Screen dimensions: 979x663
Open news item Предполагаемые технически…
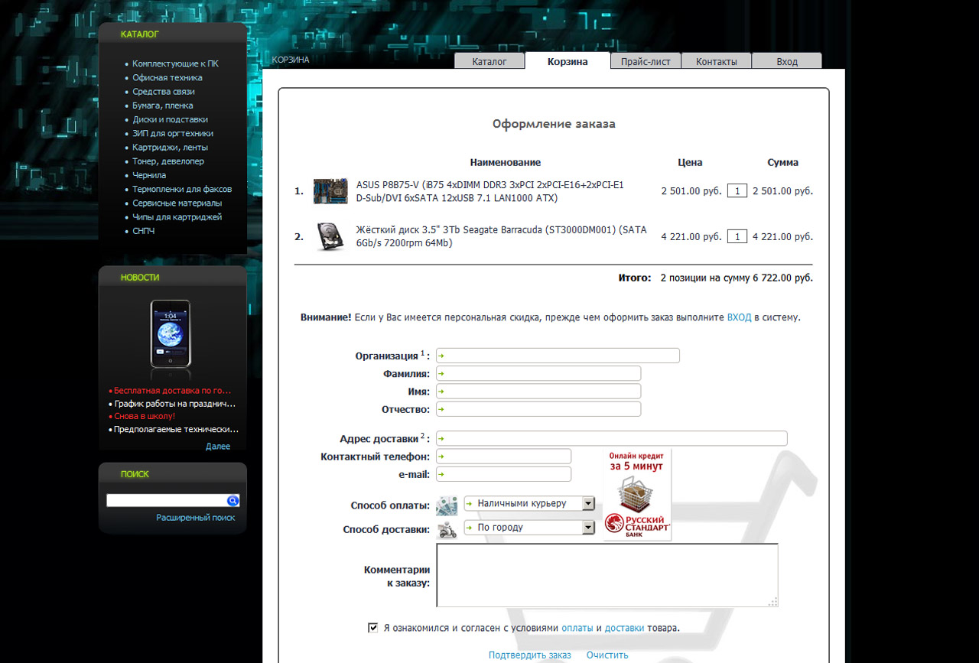[176, 430]
